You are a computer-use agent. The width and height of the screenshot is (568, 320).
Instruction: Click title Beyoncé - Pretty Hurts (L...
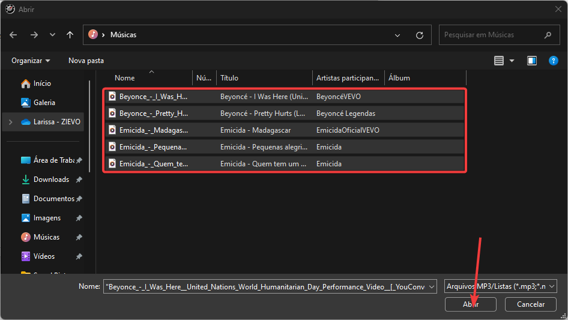click(x=262, y=113)
